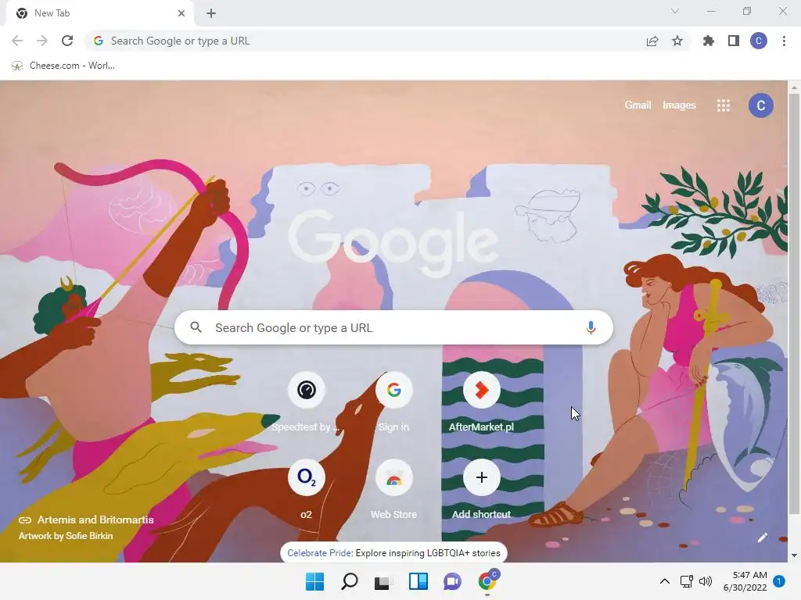Viewport: 801px width, 600px height.
Task: Open the Gmail link
Action: [638, 105]
